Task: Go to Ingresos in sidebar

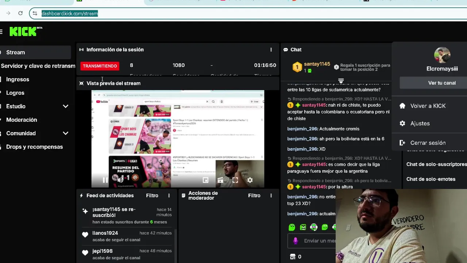Action: (18, 79)
